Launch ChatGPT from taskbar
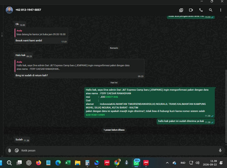The width and height of the screenshot is (227, 168). click(x=29, y=163)
